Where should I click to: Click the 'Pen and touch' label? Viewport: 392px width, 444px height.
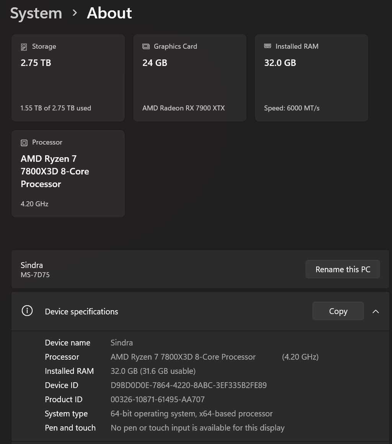click(x=70, y=428)
